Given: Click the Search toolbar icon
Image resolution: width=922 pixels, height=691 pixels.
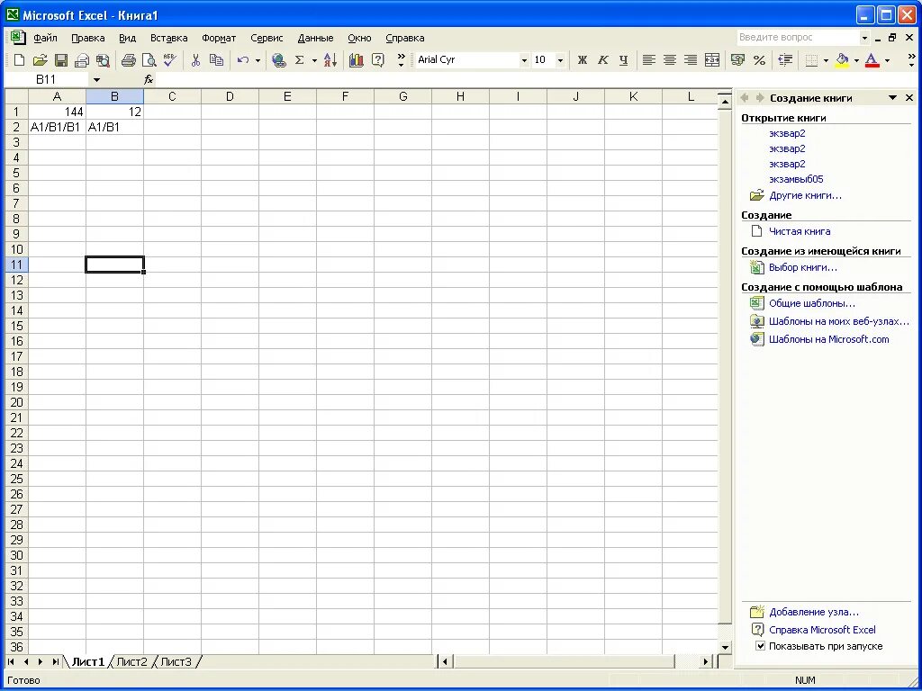Looking at the screenshot, I should tap(103, 60).
